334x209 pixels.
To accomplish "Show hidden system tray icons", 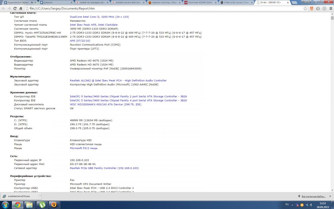I will coord(293,205).
